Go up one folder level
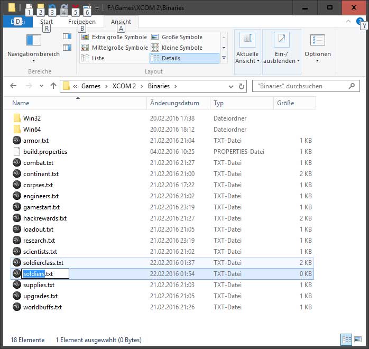369x349 pixels. pos(53,86)
